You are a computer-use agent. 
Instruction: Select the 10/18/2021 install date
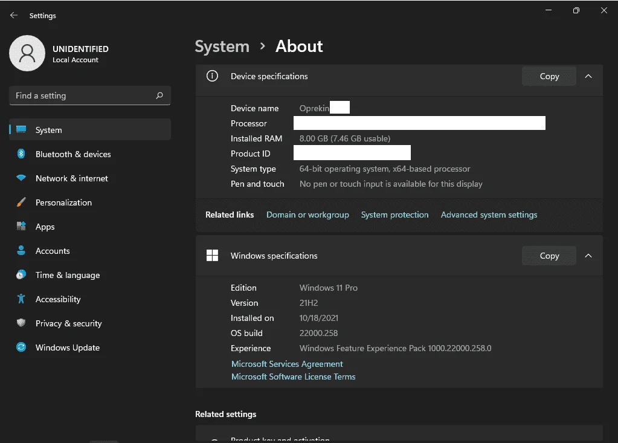pos(319,318)
